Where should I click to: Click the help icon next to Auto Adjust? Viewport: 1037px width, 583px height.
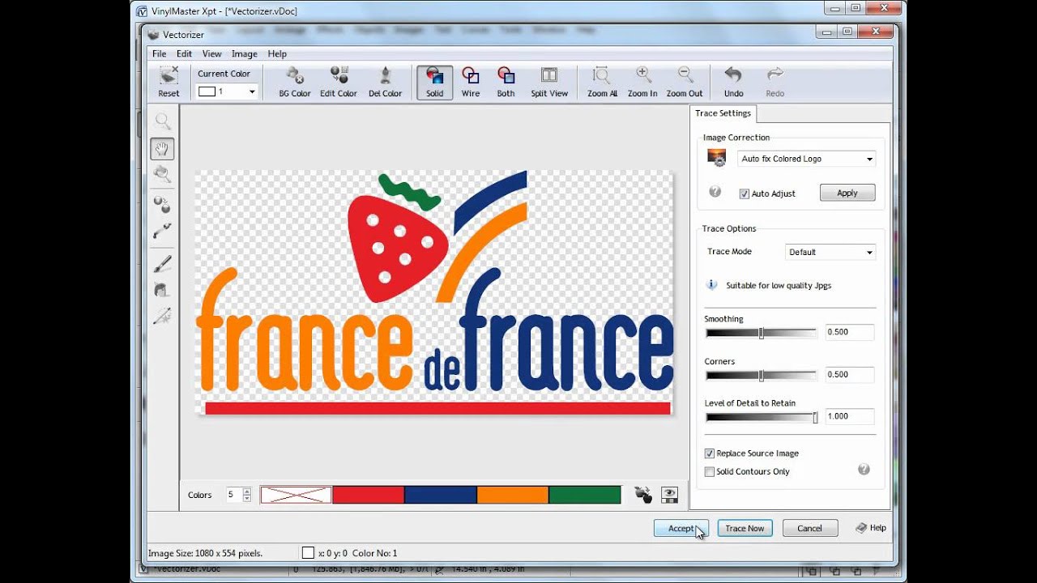(715, 192)
